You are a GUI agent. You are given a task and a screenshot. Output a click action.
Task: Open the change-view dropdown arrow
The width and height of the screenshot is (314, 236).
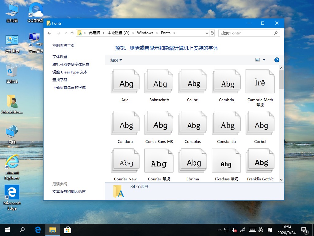click(264, 60)
